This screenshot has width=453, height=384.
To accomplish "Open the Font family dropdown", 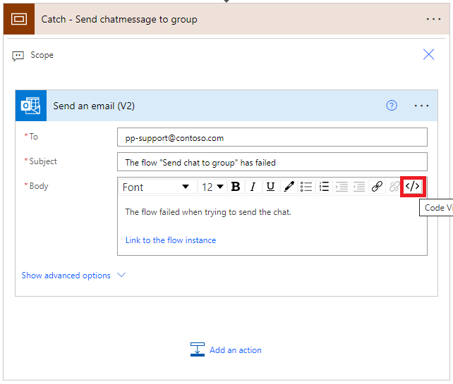I will coord(156,187).
